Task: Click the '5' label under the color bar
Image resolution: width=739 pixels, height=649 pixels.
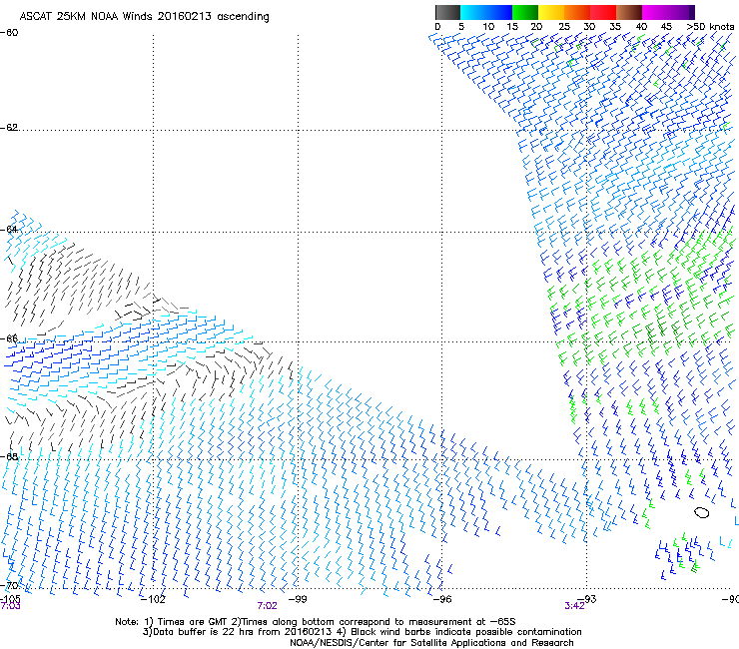Action: 461,27
